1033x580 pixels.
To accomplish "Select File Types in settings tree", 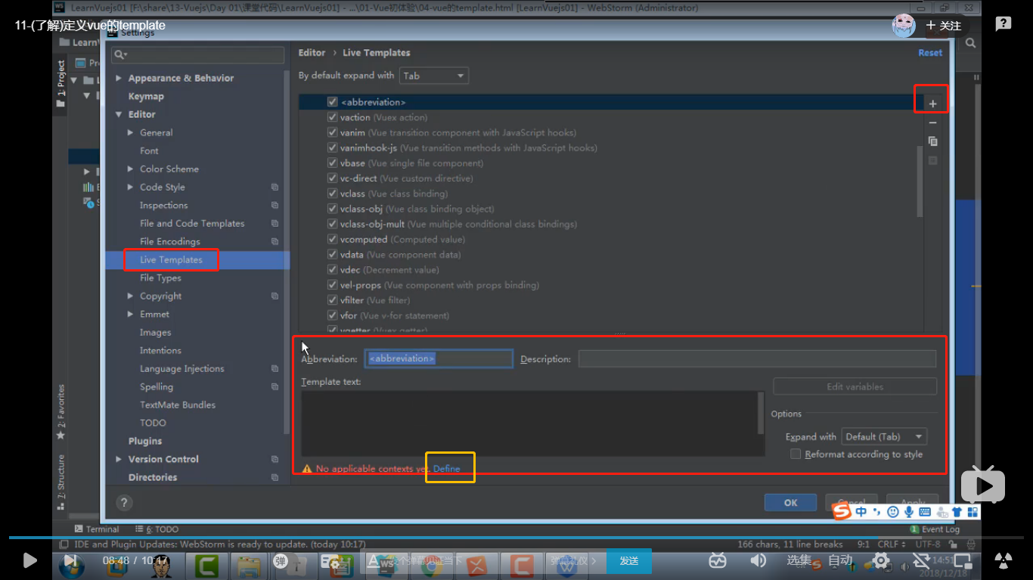I will [160, 278].
